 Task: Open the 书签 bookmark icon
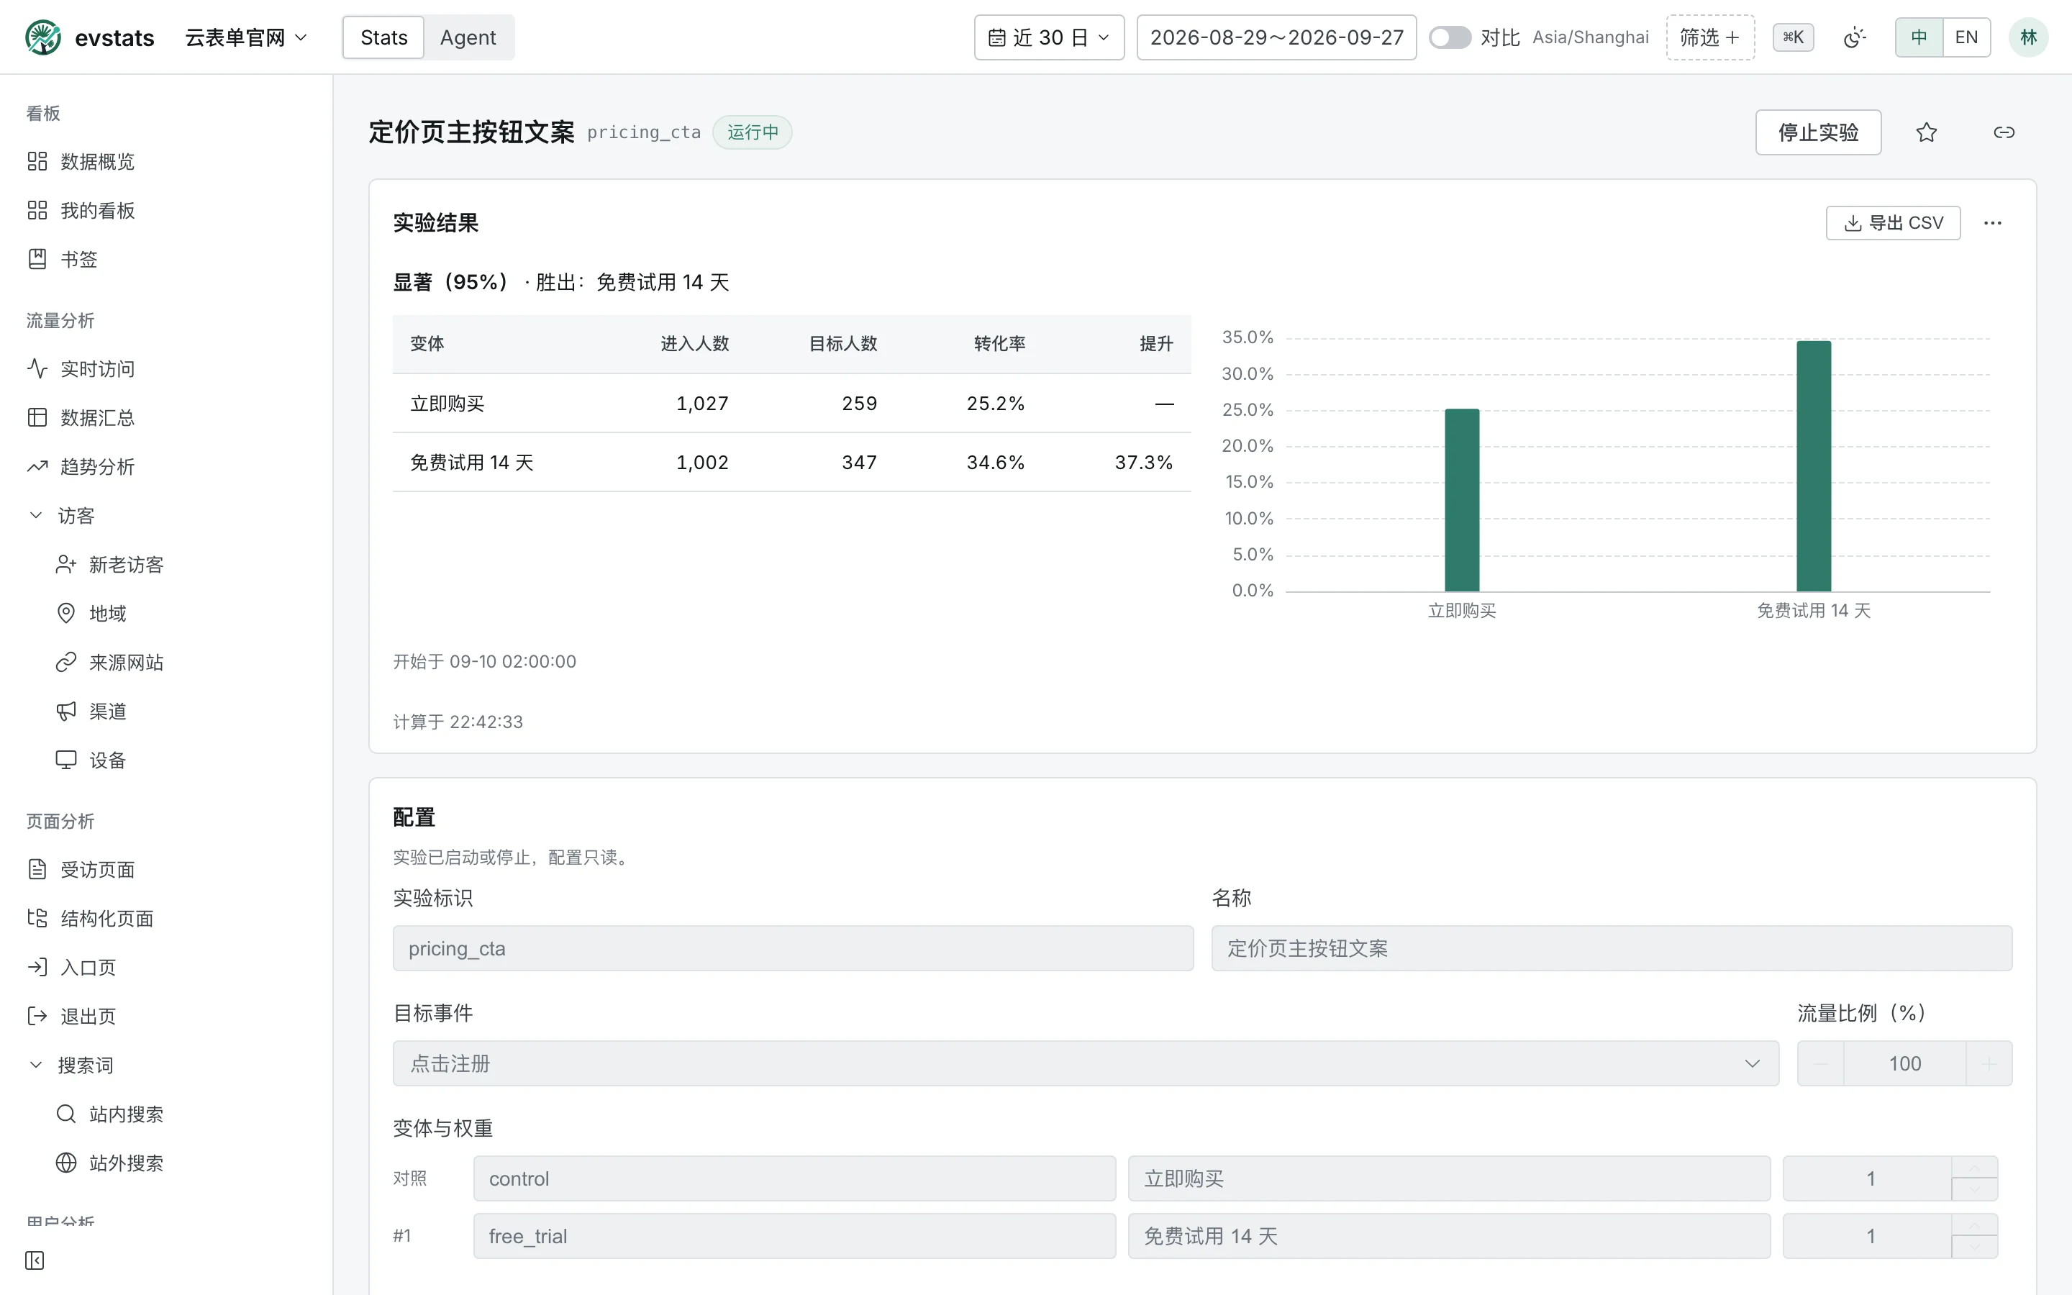pyautogui.click(x=37, y=259)
